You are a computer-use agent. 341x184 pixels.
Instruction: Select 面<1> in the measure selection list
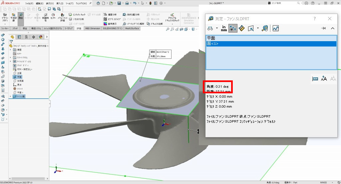(x=271, y=44)
